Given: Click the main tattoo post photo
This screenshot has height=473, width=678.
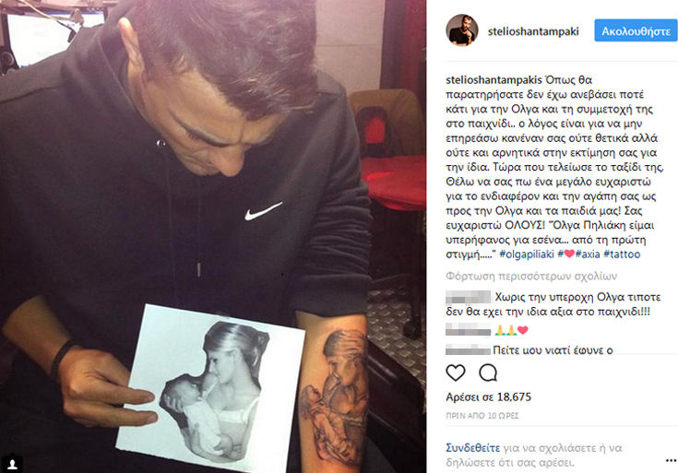Looking at the screenshot, I should click(213, 236).
